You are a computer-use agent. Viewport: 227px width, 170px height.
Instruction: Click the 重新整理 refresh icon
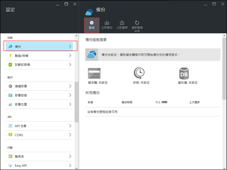click(137, 23)
